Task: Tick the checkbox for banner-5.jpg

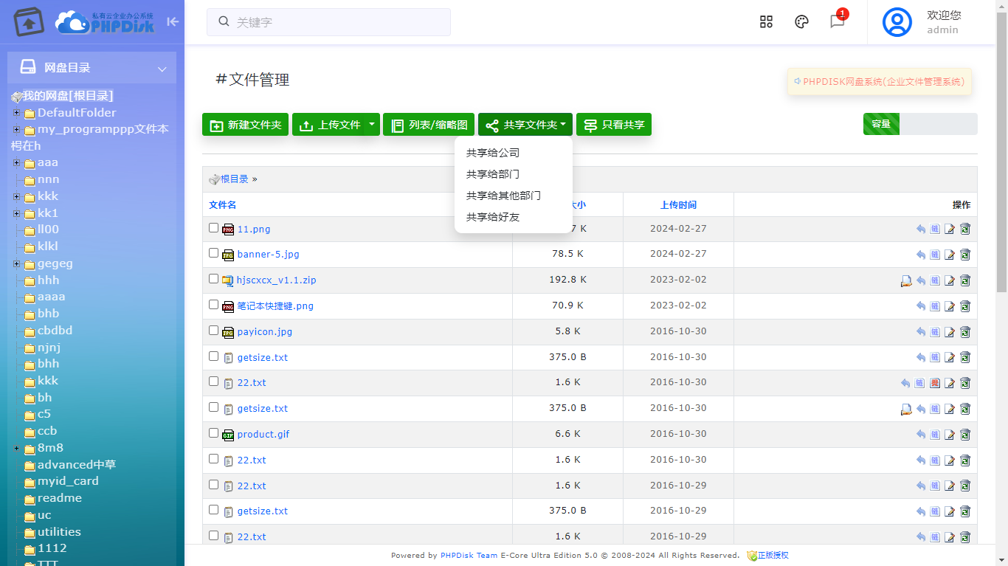Action: [x=213, y=253]
